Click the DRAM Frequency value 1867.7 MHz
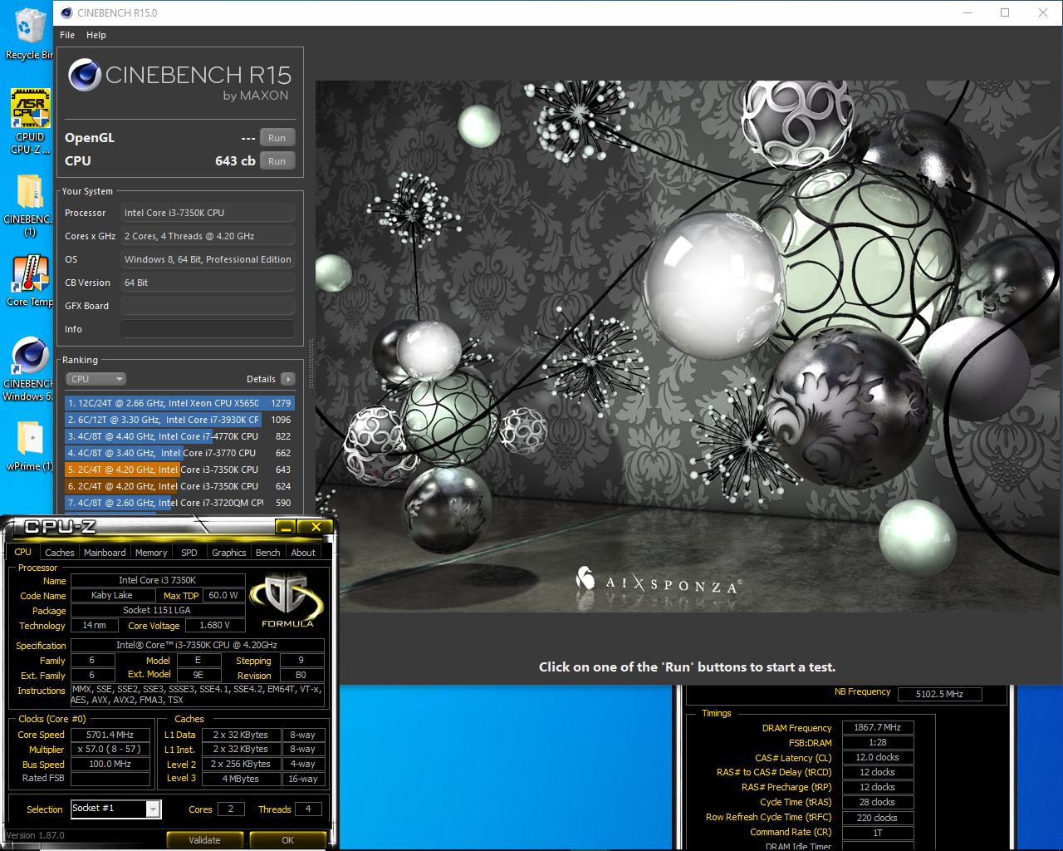Viewport: 1063px width, 851px height. pos(878,727)
